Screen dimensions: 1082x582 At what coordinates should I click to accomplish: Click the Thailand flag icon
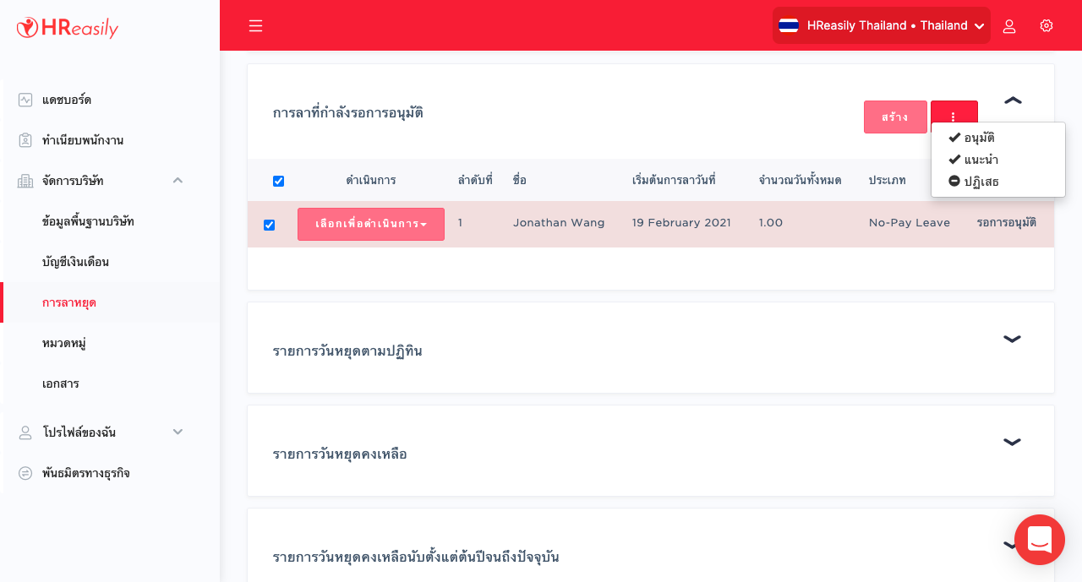pyautogui.click(x=789, y=25)
